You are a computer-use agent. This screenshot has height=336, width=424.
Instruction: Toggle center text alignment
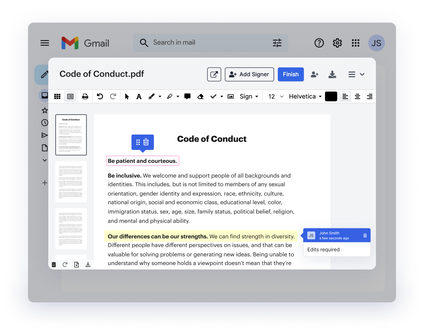tap(357, 96)
